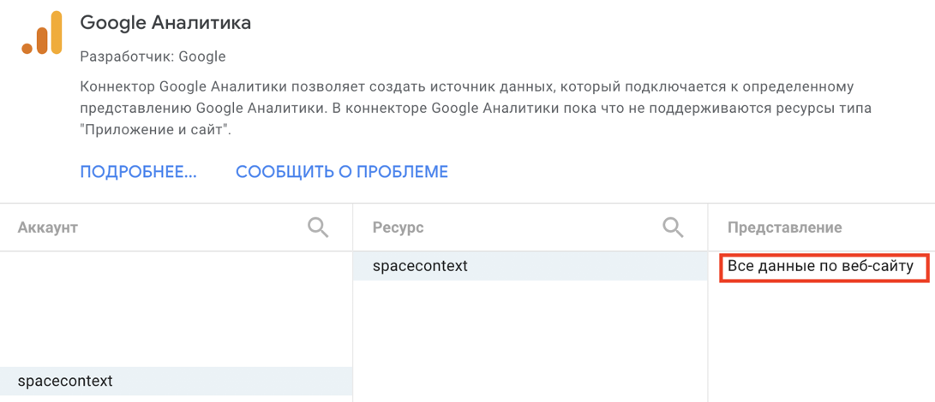Image resolution: width=935 pixels, height=402 pixels.
Task: Open the ПОДРОБНЕЕ link
Action: click(138, 172)
